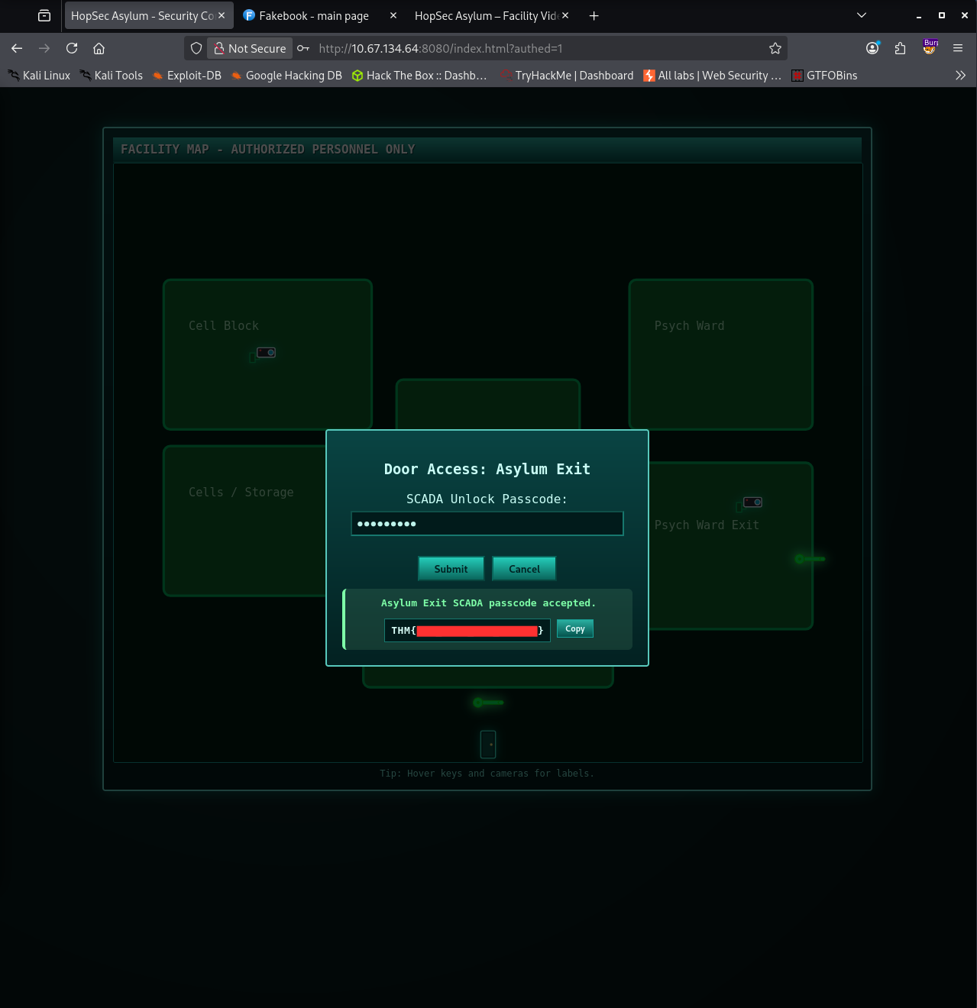Open the Firefox account icon
The image size is (977, 1008).
pos(872,48)
